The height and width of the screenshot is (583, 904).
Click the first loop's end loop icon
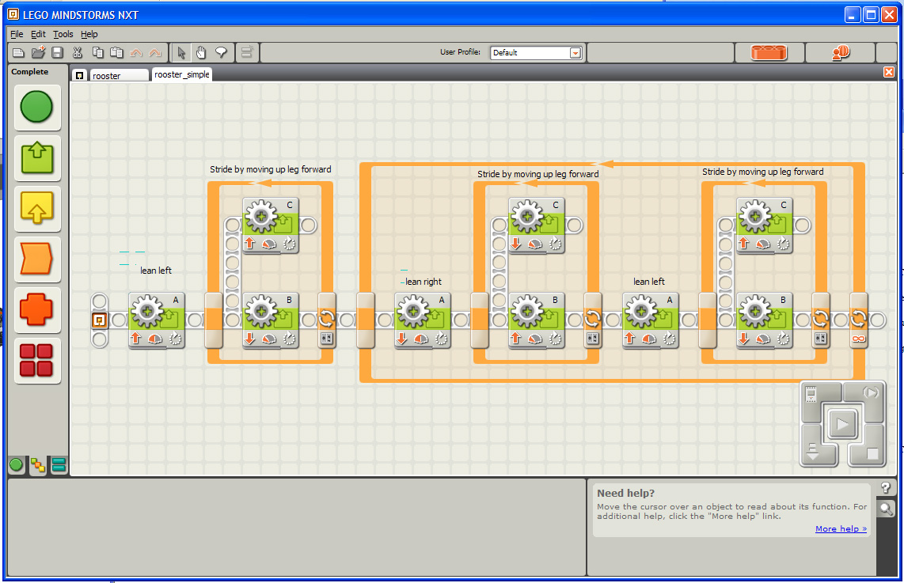(x=326, y=320)
